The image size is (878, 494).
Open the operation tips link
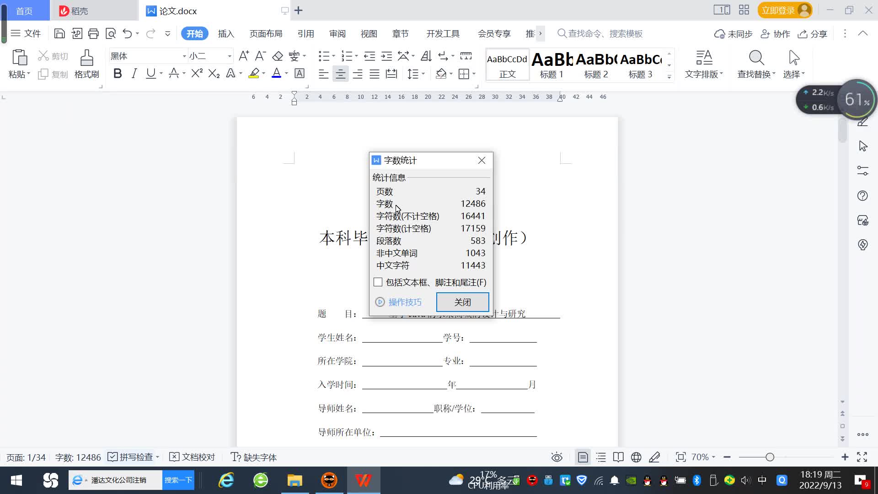pyautogui.click(x=404, y=302)
